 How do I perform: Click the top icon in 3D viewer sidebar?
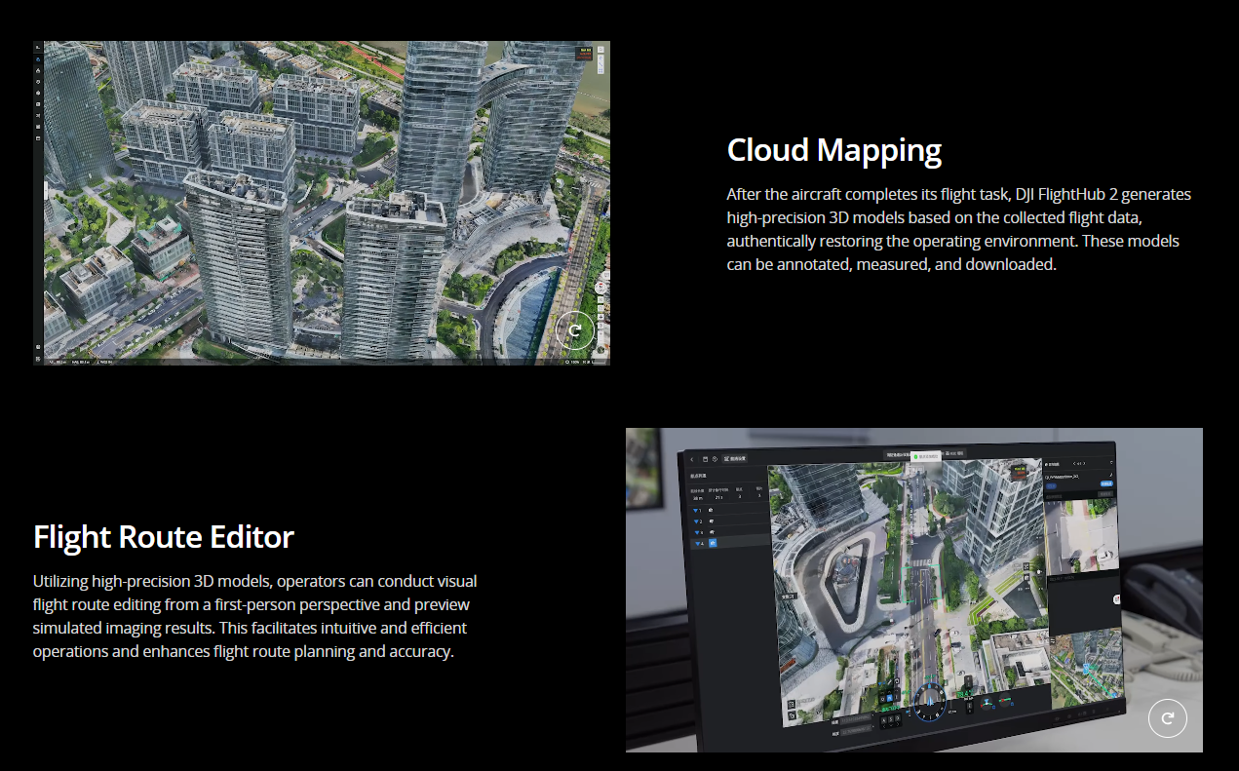tap(38, 48)
